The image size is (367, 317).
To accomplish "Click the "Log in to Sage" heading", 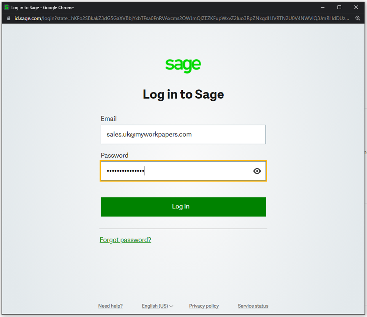I will 183,94.
